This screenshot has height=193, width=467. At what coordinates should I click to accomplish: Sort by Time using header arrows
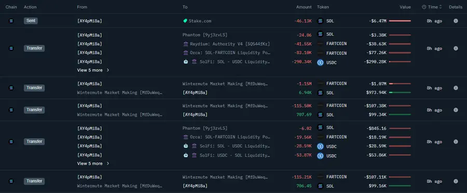click(x=441, y=7)
